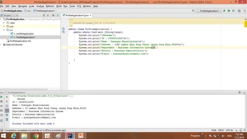Viewport: 247px width, 139px height.
Task: Click Java command line link in console
Action: click(43, 96)
